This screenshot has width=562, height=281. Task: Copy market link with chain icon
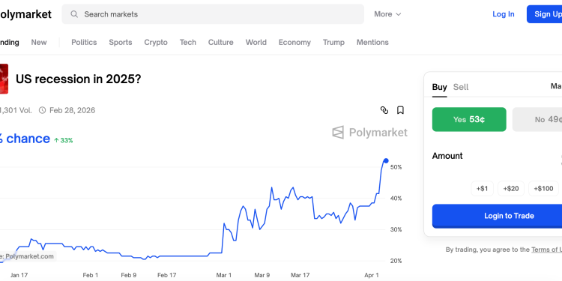click(x=384, y=110)
